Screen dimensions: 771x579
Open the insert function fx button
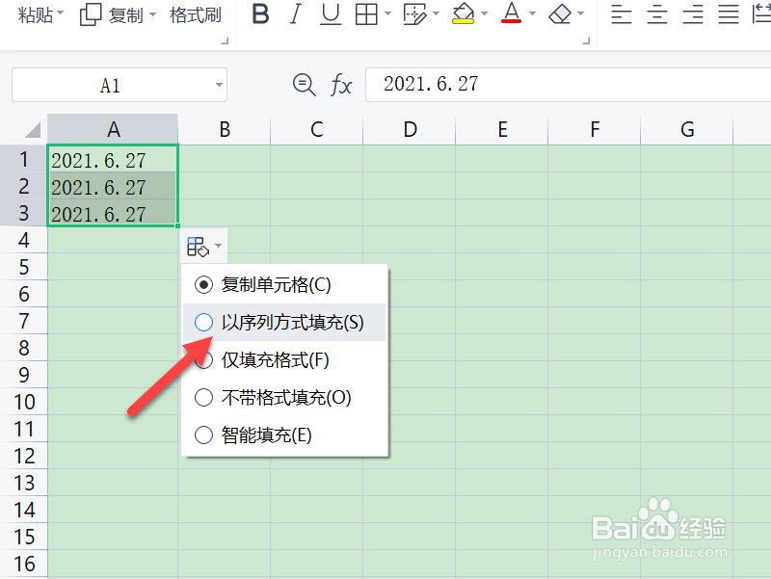(341, 85)
